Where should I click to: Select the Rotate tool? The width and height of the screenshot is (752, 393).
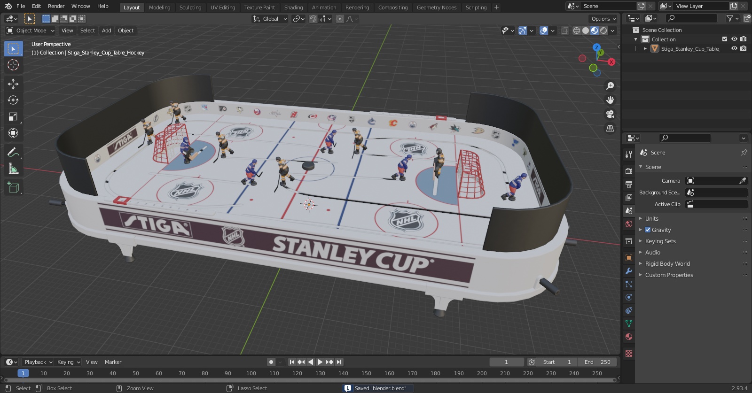click(13, 100)
